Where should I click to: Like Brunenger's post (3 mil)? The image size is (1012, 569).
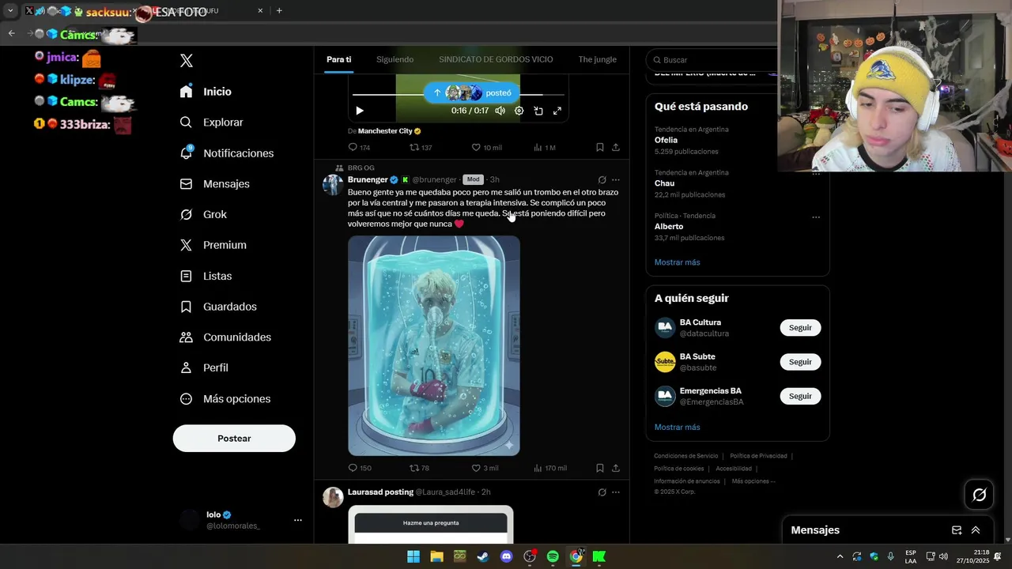coord(485,468)
